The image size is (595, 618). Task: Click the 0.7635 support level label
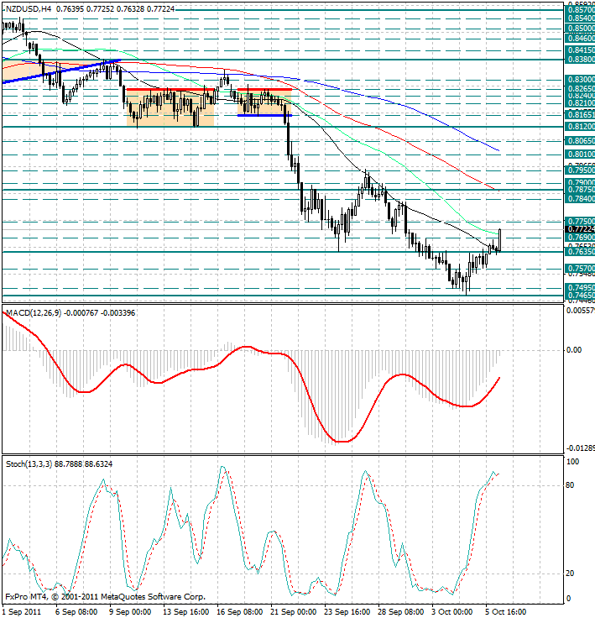pyautogui.click(x=579, y=251)
